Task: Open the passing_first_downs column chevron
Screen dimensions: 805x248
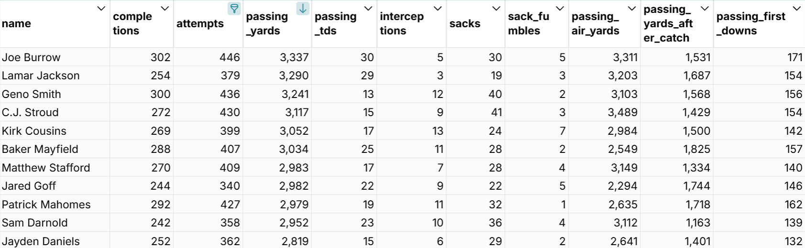Action: click(x=796, y=9)
